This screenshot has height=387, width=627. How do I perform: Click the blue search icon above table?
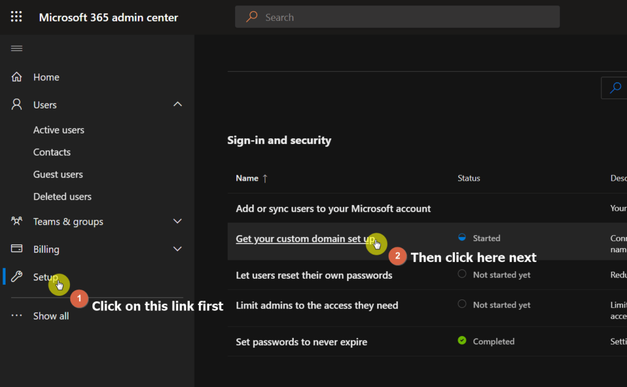[615, 88]
